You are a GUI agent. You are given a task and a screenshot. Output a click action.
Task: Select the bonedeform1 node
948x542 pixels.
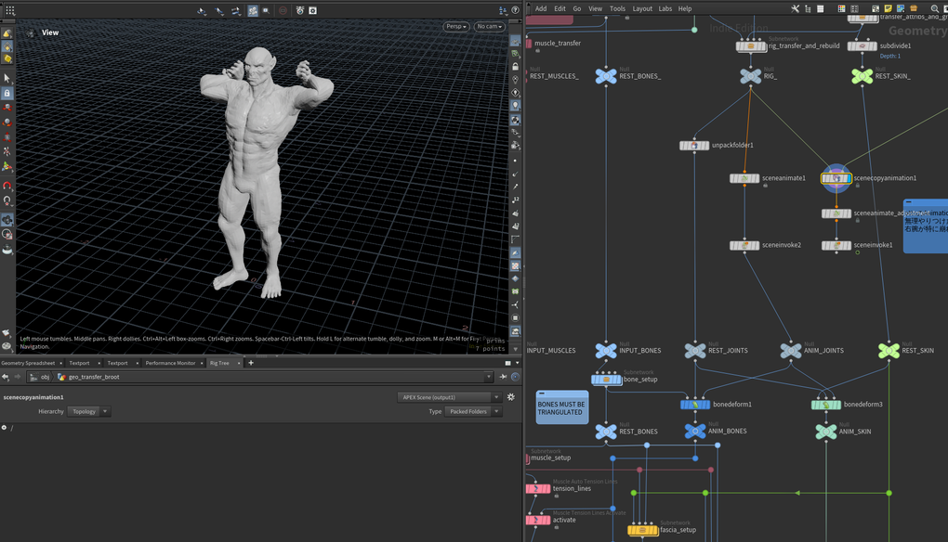(x=695, y=405)
